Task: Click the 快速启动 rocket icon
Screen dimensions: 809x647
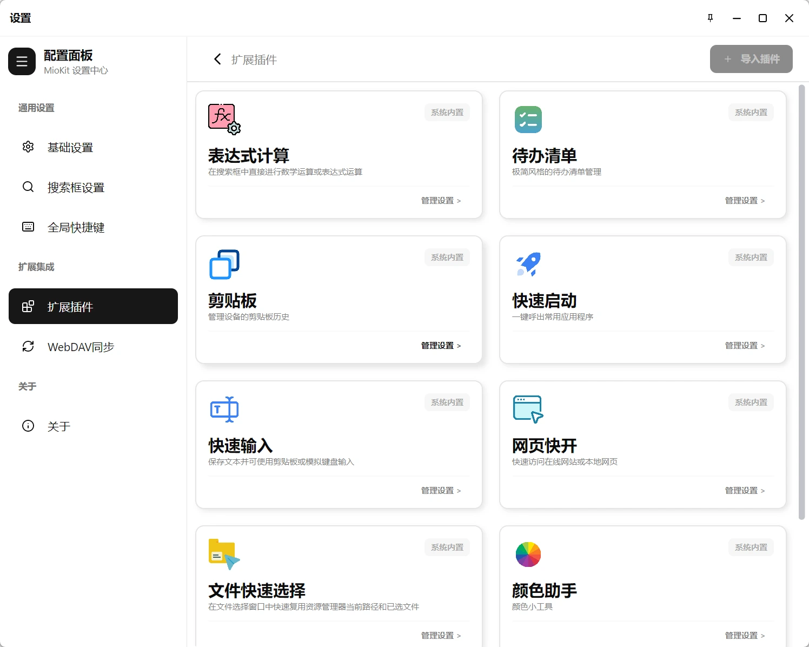Action: (528, 265)
